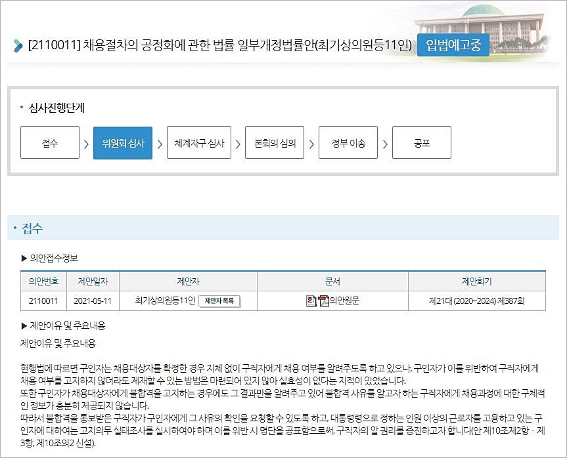
Task: Click the 입법예고중 button
Action: point(453,45)
